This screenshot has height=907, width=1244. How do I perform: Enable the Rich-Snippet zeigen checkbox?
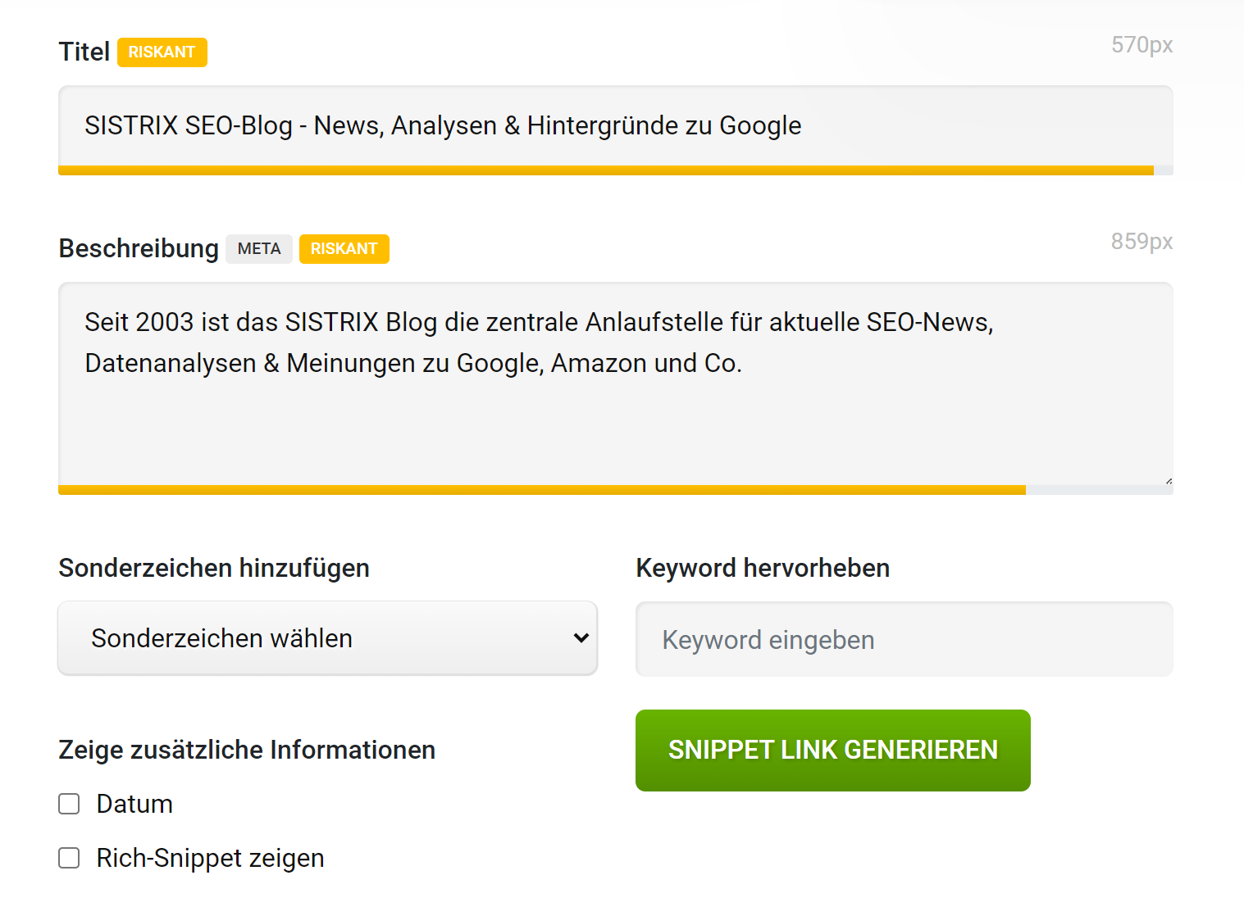coord(69,858)
